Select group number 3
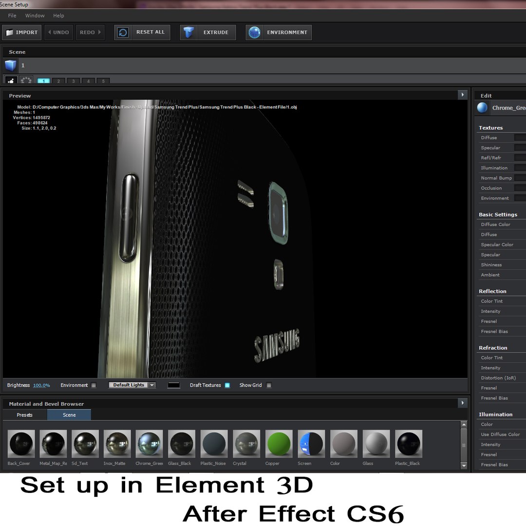 pos(74,81)
